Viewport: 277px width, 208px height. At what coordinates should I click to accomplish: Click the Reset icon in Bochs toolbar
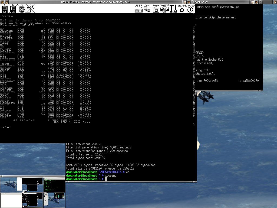(182, 9)
